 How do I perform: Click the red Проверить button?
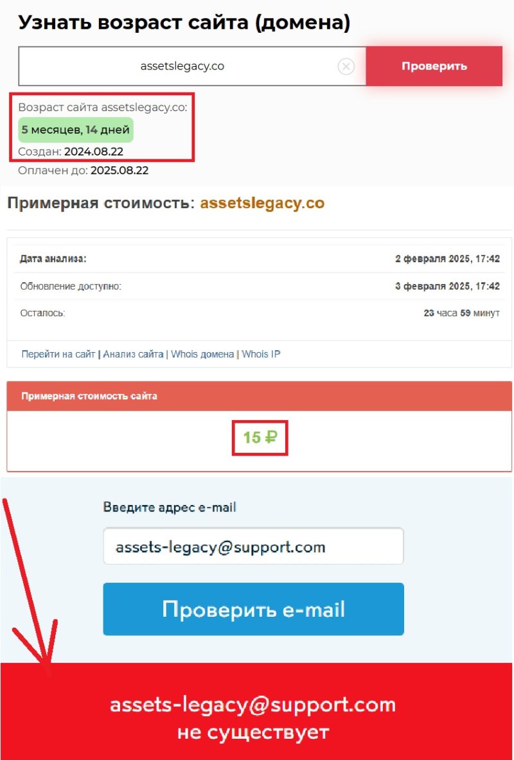(x=434, y=66)
